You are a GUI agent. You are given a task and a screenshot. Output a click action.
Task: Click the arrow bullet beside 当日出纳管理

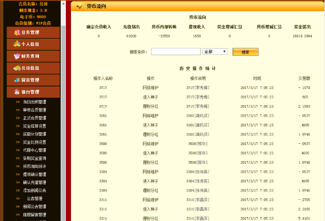[18, 102]
